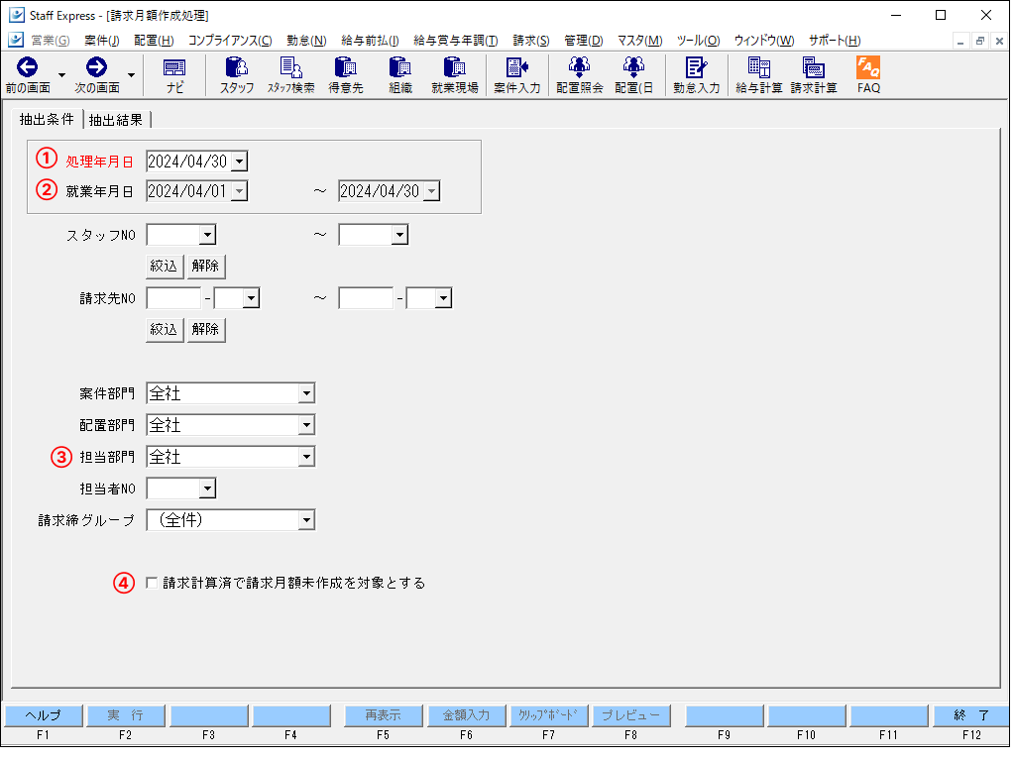
Task: Click the クリップボード F7 button
Action: 548,715
